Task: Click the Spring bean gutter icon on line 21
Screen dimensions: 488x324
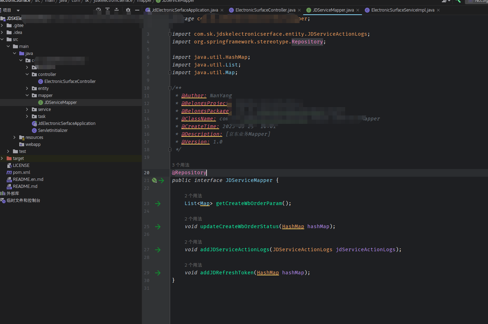Action: (x=154, y=181)
